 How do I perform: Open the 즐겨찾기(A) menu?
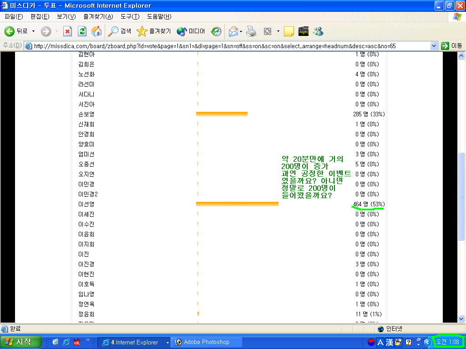click(98, 17)
